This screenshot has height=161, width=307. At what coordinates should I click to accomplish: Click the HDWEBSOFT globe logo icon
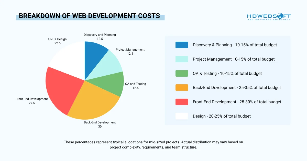click(x=280, y=15)
